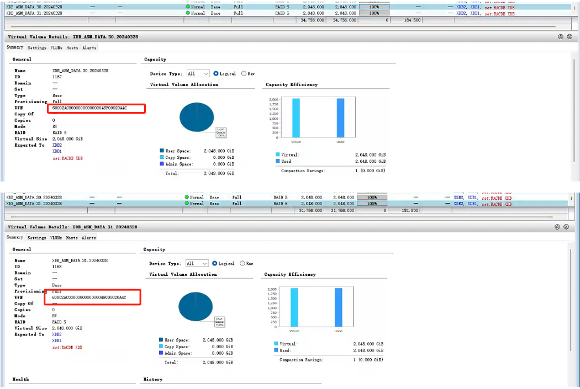Click the Used legend swatch in the DATA.31 Capacity Efficiency section
Image resolution: width=580 pixels, height=389 pixels.
tap(276, 350)
